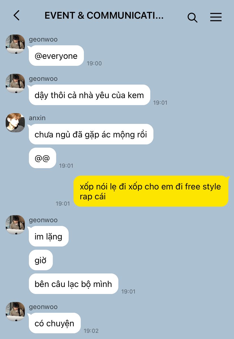Open the chat search magnifier
The image size is (234, 339).
point(192,17)
